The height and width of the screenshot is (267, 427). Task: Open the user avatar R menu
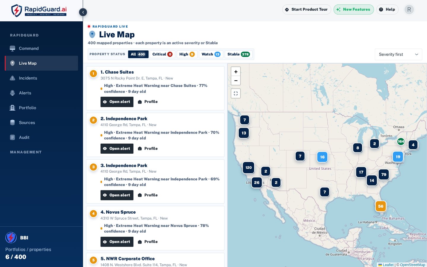[x=409, y=9]
